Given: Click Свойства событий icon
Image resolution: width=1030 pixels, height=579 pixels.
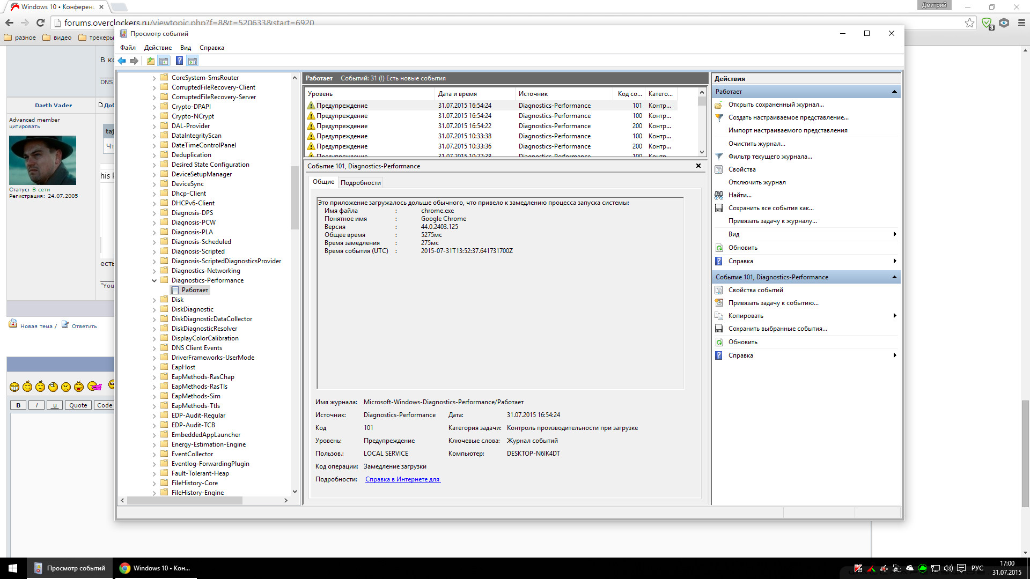Looking at the screenshot, I should point(719,290).
